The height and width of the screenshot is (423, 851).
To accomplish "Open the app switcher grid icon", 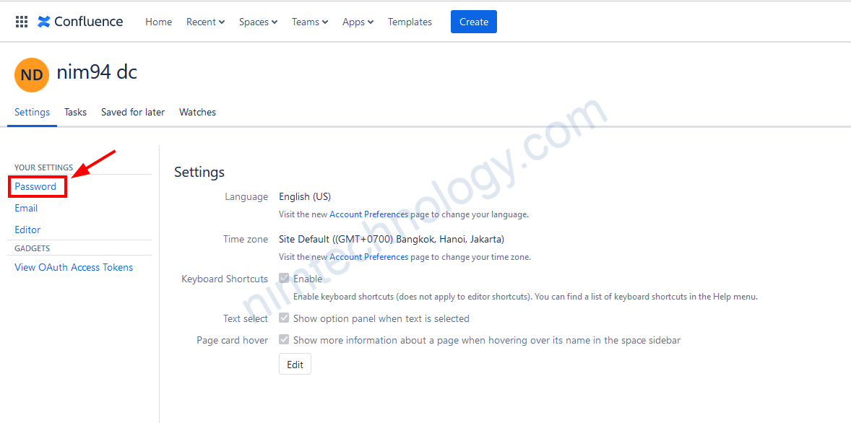I will coord(22,22).
